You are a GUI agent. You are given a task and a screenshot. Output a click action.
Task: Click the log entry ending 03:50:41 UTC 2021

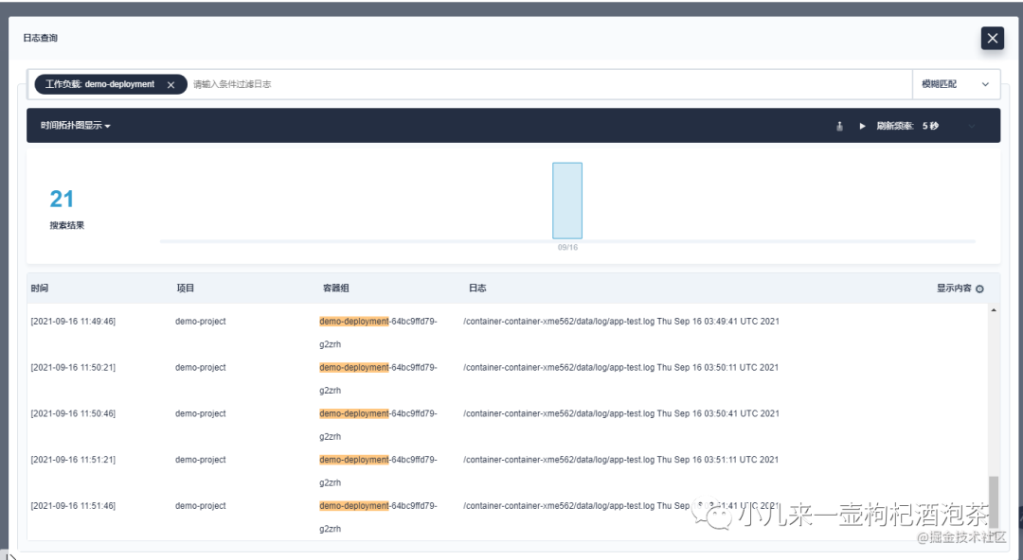point(621,414)
